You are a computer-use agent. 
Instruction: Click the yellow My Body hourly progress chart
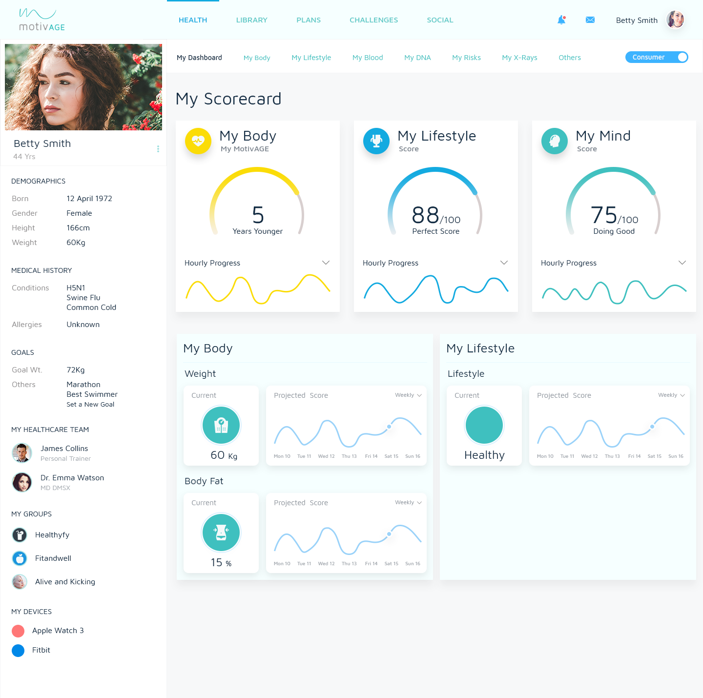click(258, 289)
